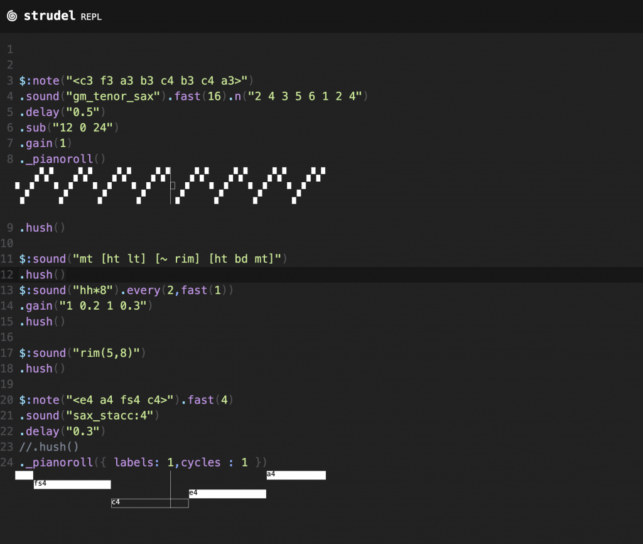Viewport: 643px width, 544px height.
Task: Click the highlighted .hush() on line 12
Action: tap(42, 275)
